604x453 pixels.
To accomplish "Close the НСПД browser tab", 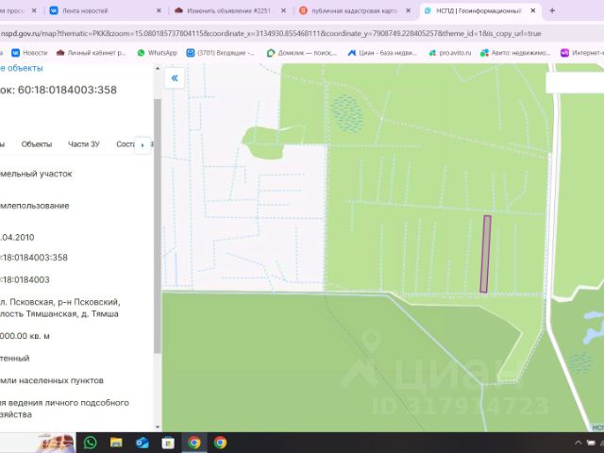I will [533, 10].
